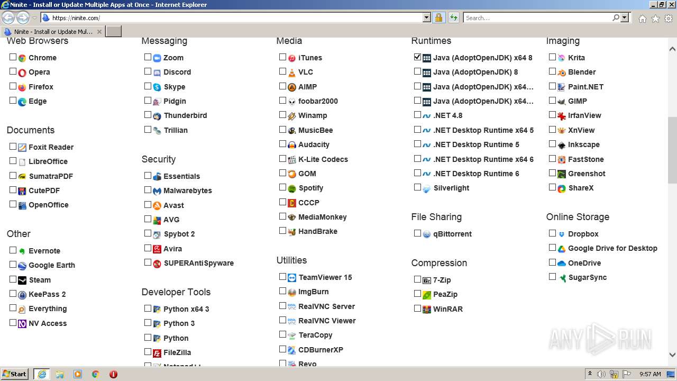The height and width of the screenshot is (381, 677).
Task: Click the Blender app icon
Action: click(562, 72)
